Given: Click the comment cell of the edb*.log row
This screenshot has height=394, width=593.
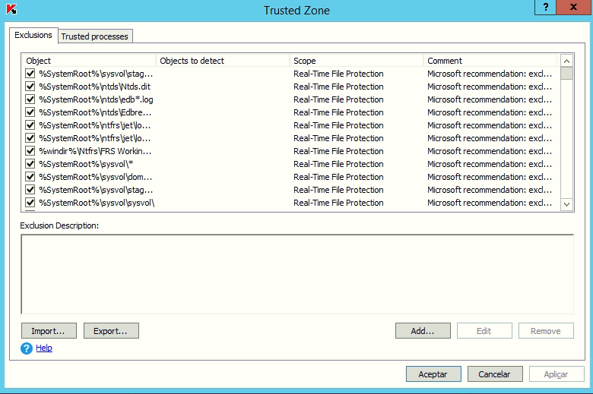Looking at the screenshot, I should pos(490,99).
